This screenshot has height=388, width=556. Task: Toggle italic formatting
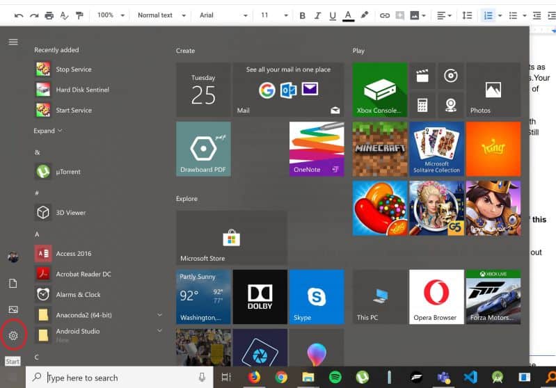click(x=317, y=15)
